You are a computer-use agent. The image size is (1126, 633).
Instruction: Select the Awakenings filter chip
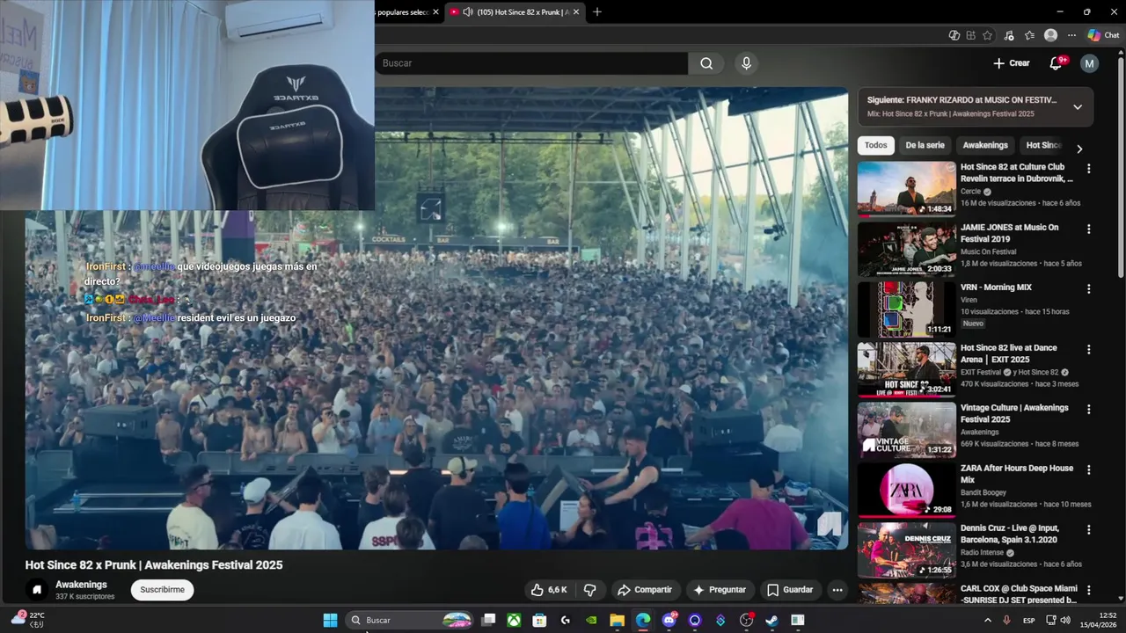(x=985, y=145)
